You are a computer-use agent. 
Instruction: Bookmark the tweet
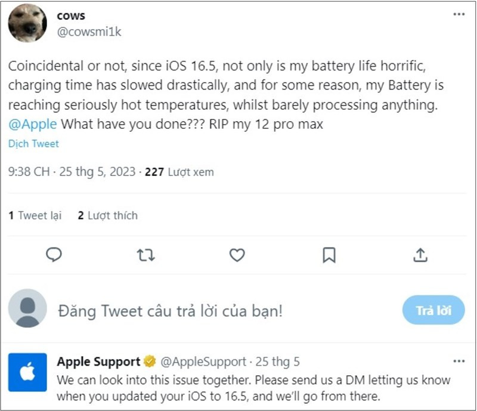(x=329, y=255)
